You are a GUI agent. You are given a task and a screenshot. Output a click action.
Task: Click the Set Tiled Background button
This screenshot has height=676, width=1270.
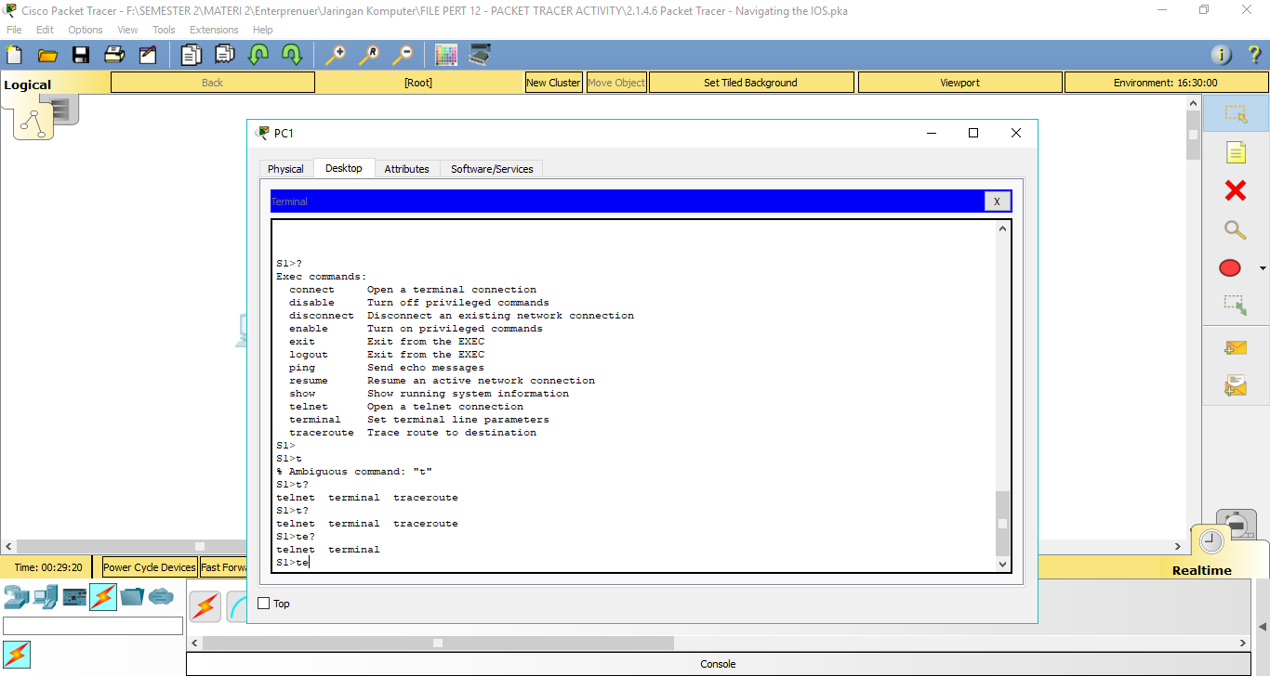(750, 83)
